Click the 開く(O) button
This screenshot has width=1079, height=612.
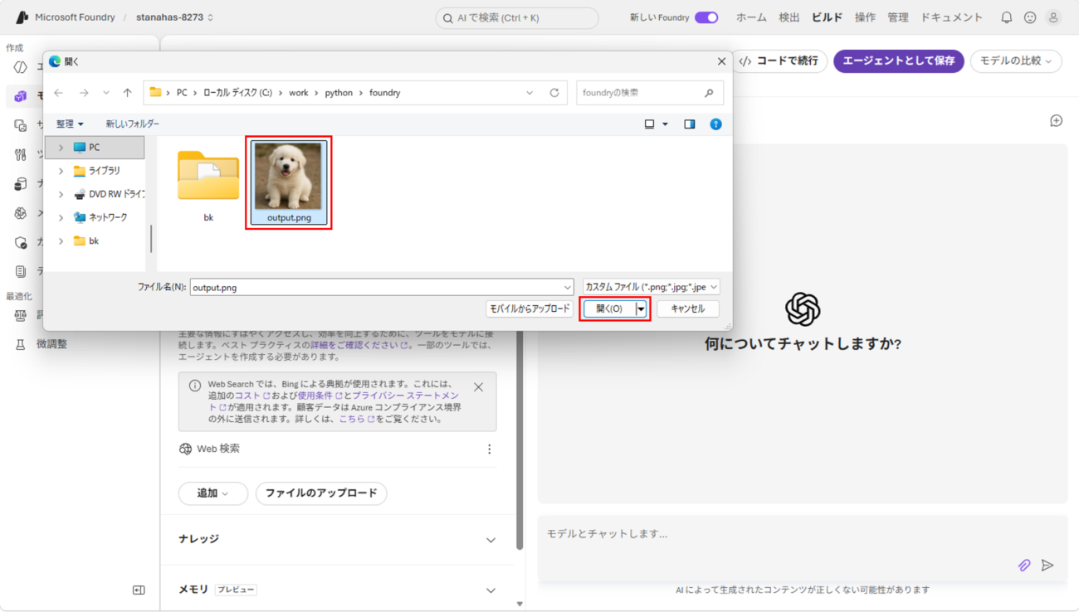pyautogui.click(x=610, y=308)
